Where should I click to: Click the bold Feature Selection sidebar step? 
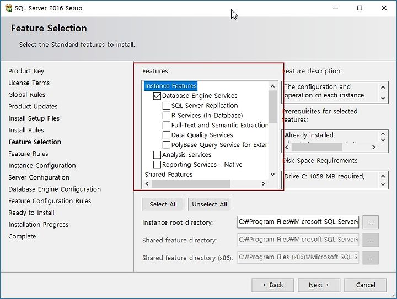[35, 142]
